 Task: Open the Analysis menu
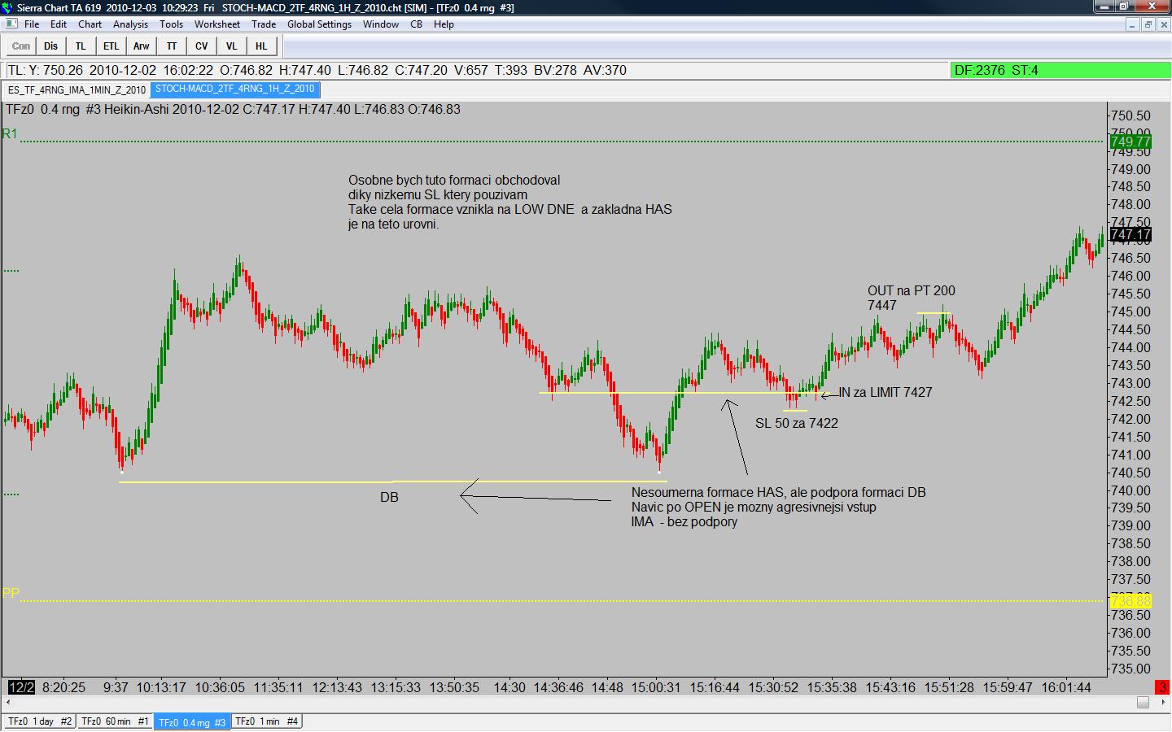(130, 24)
